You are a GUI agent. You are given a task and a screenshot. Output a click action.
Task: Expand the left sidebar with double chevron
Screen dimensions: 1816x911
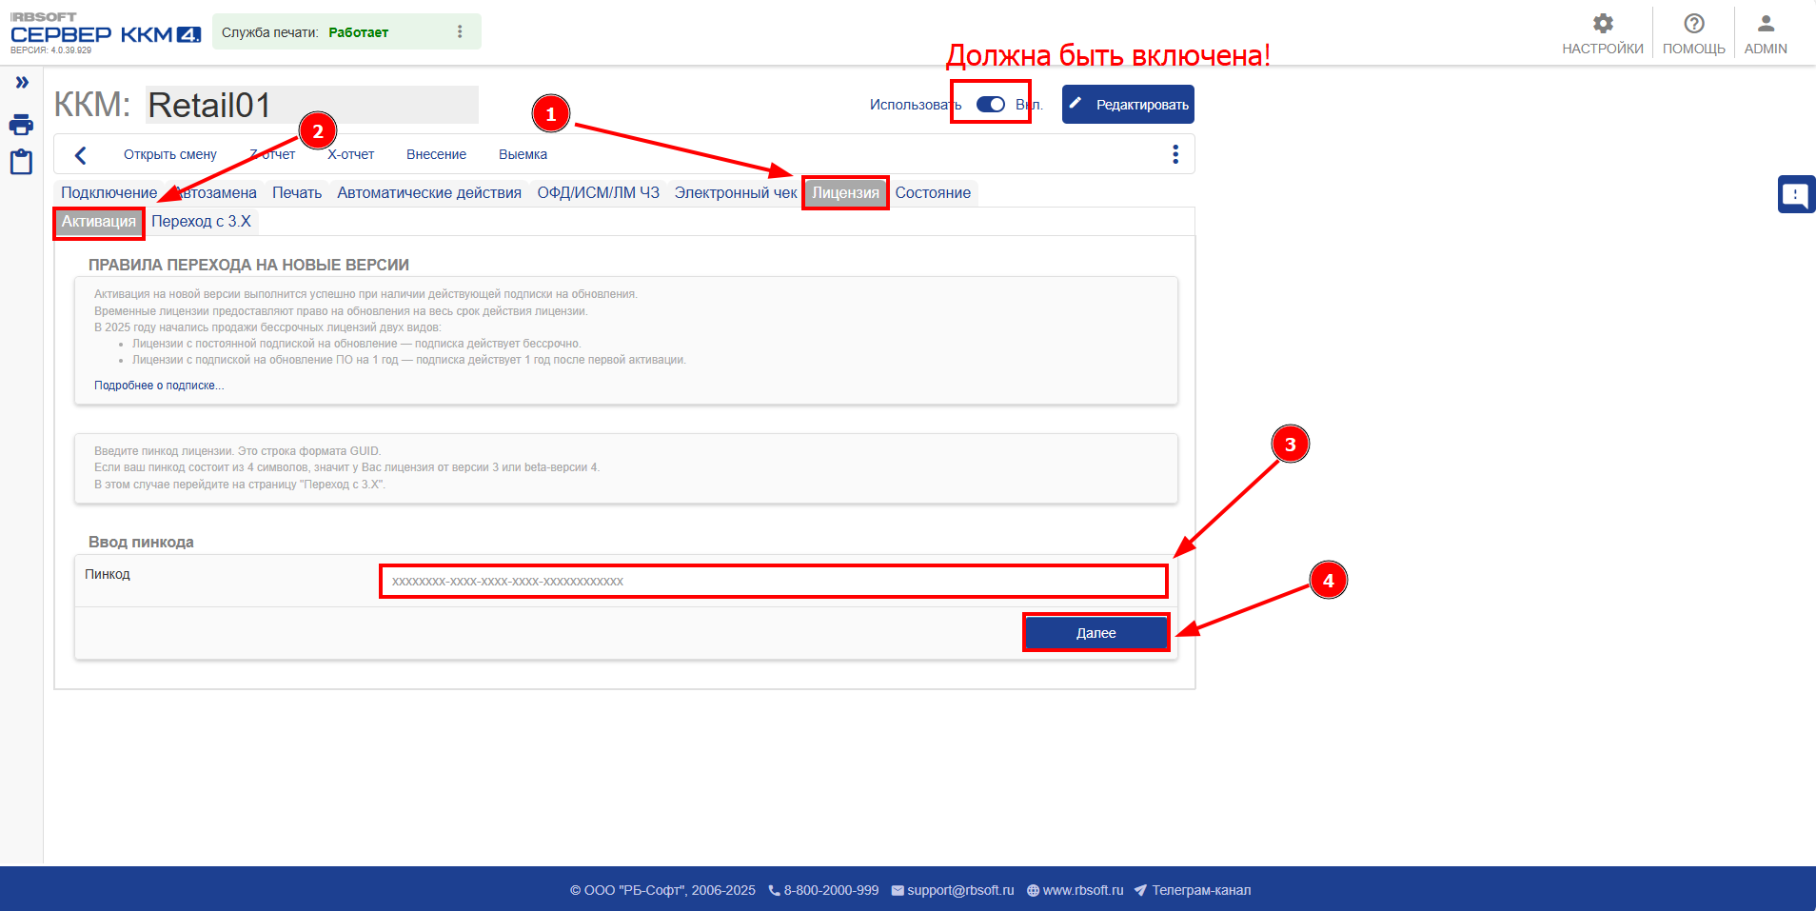click(21, 83)
